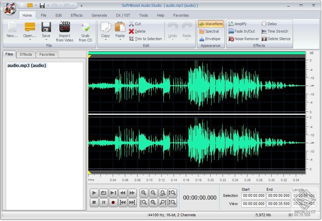
Task: Expand the Paste dropdown arrow
Action: click(120, 39)
